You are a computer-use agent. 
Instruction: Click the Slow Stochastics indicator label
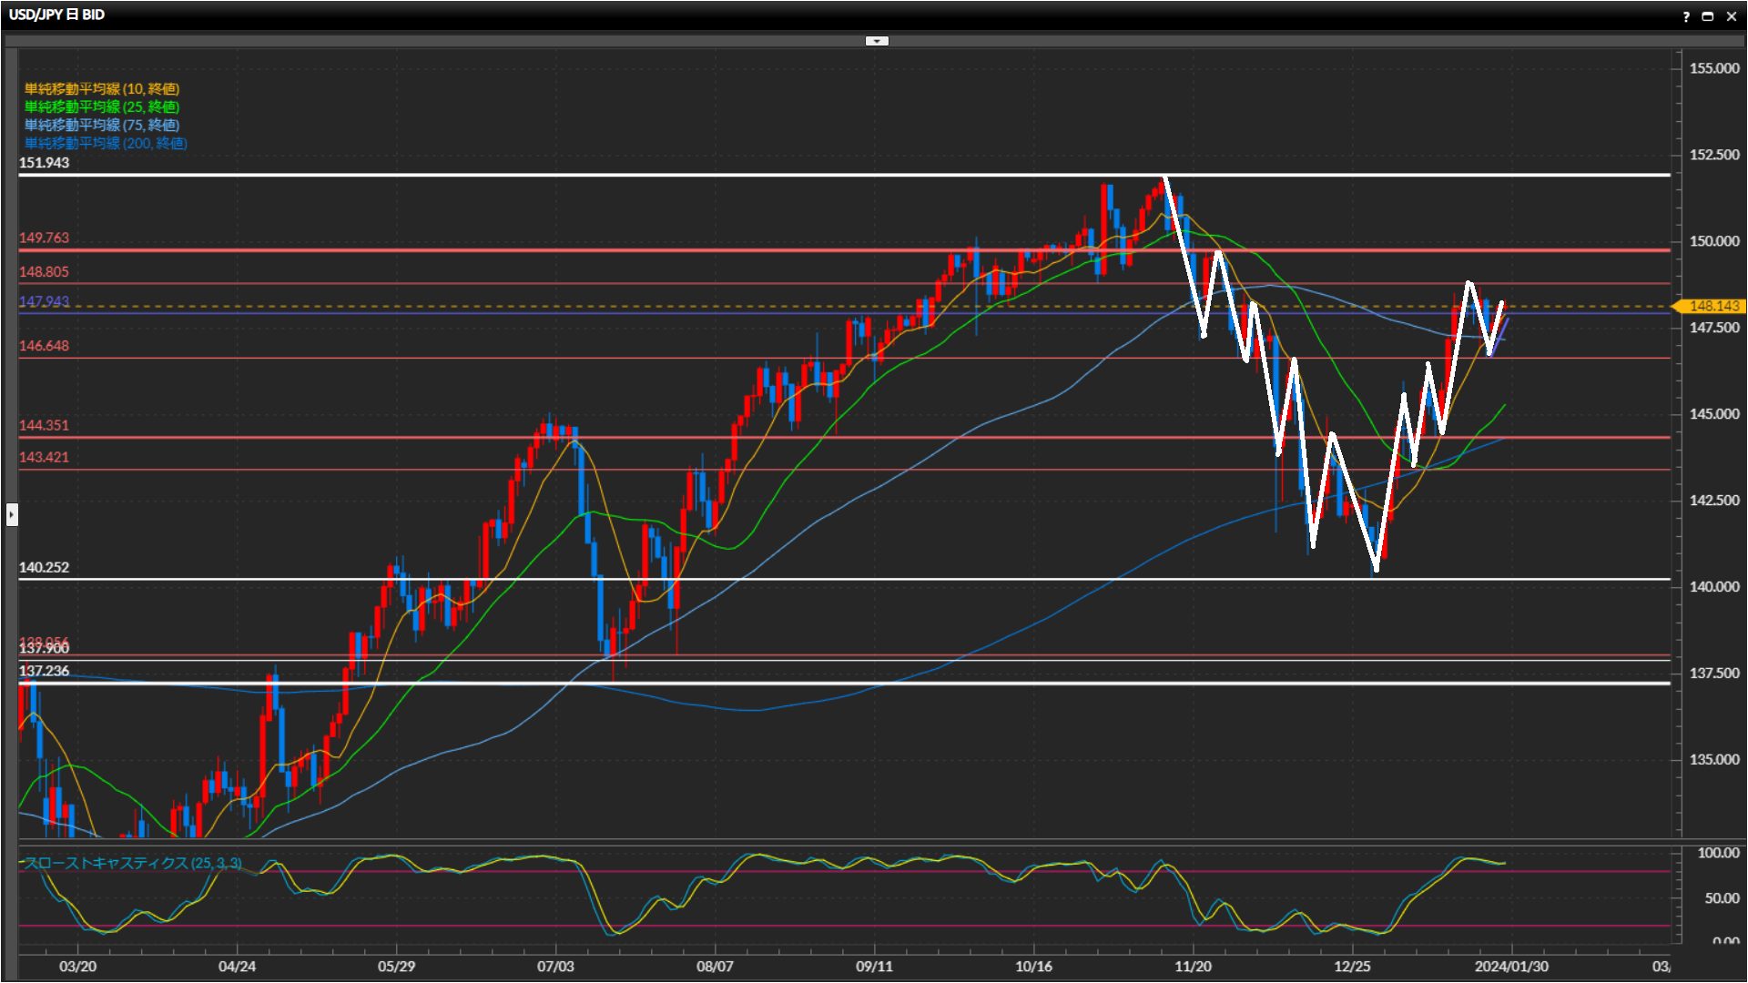coord(133,863)
